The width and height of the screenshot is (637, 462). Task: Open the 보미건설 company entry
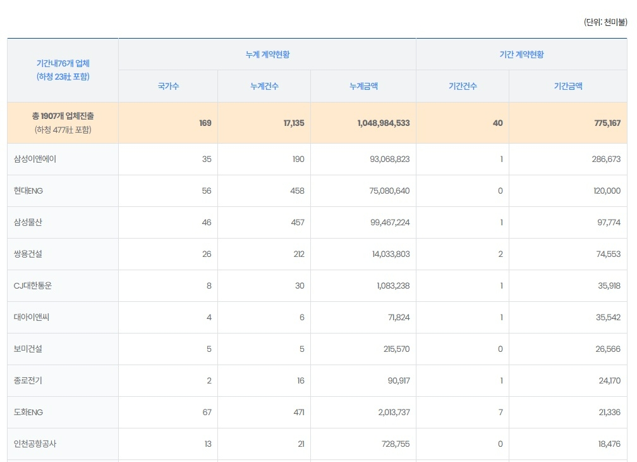coord(28,349)
